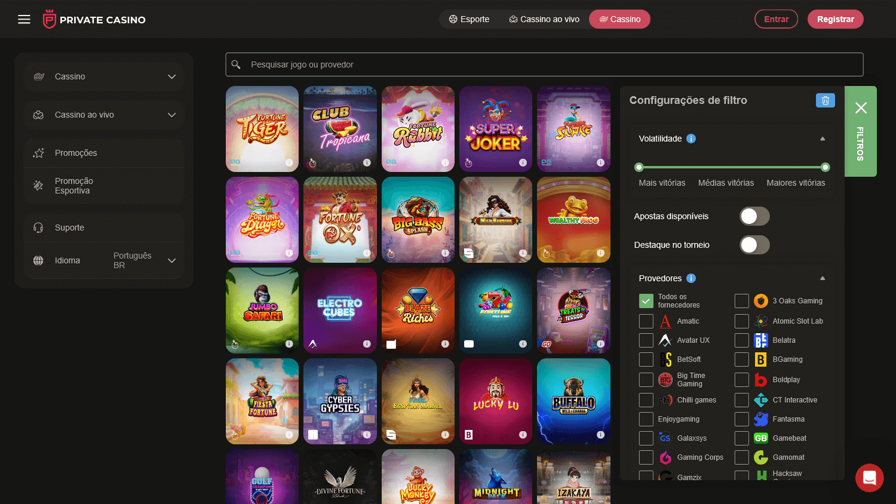896x504 pixels.
Task: Click the Gamomat provider logo
Action: click(761, 457)
